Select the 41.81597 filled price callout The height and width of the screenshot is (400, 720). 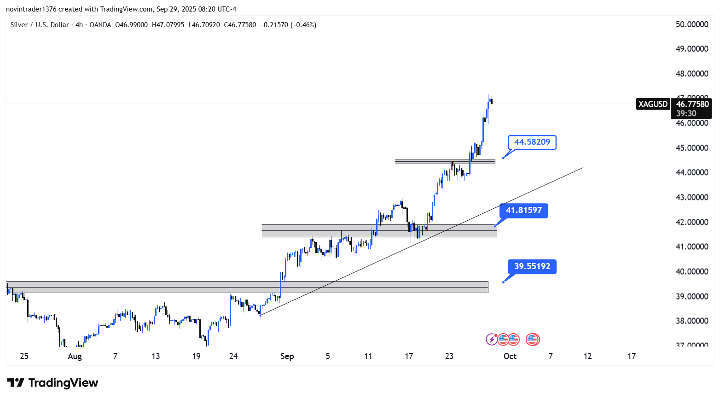(524, 211)
